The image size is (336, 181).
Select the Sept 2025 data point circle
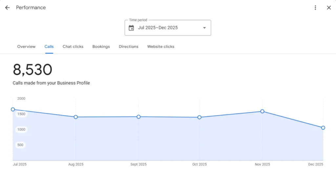[x=138, y=117]
